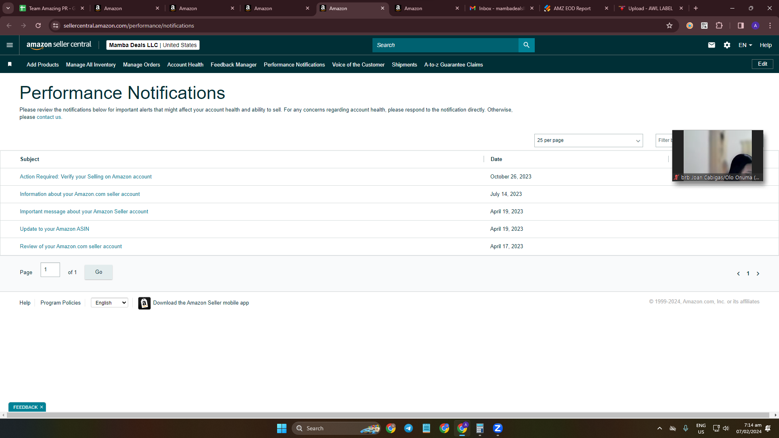779x438 pixels.
Task: Bookmark this page with the star icon
Action: click(669, 26)
